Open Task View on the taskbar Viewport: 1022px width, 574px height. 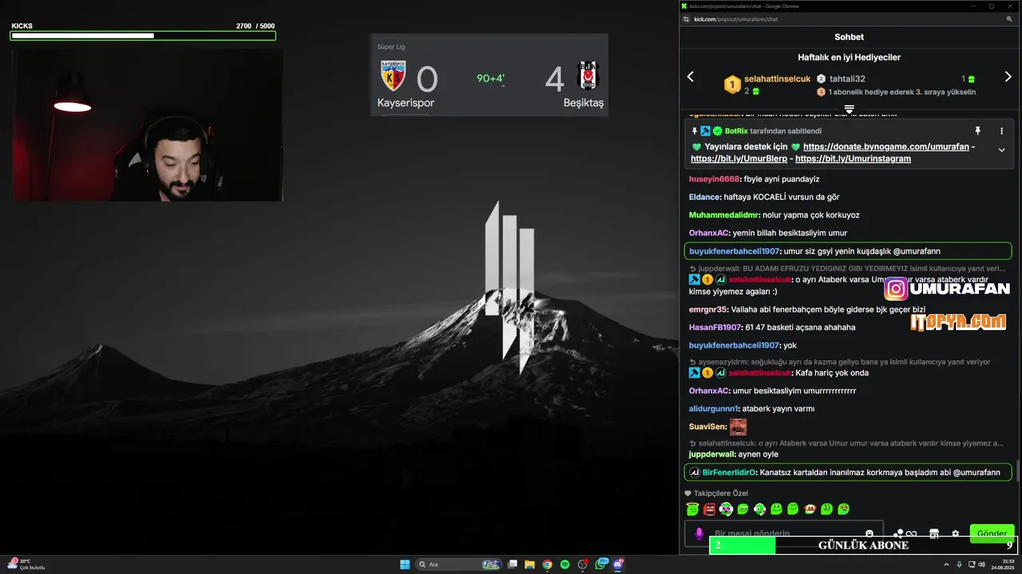click(513, 564)
